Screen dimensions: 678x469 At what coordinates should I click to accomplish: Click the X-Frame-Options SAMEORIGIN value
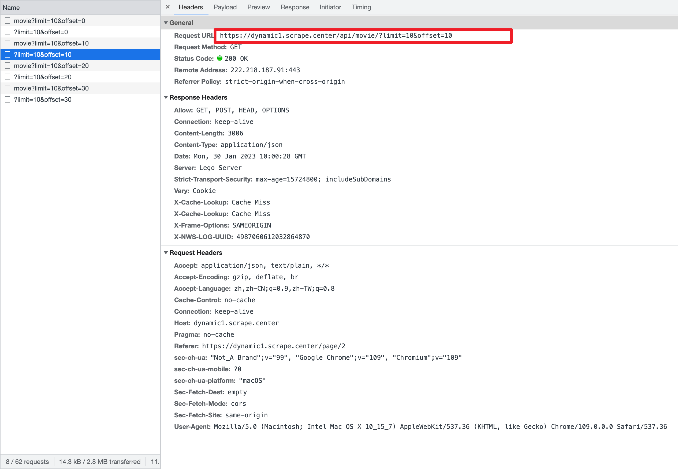pyautogui.click(x=251, y=225)
